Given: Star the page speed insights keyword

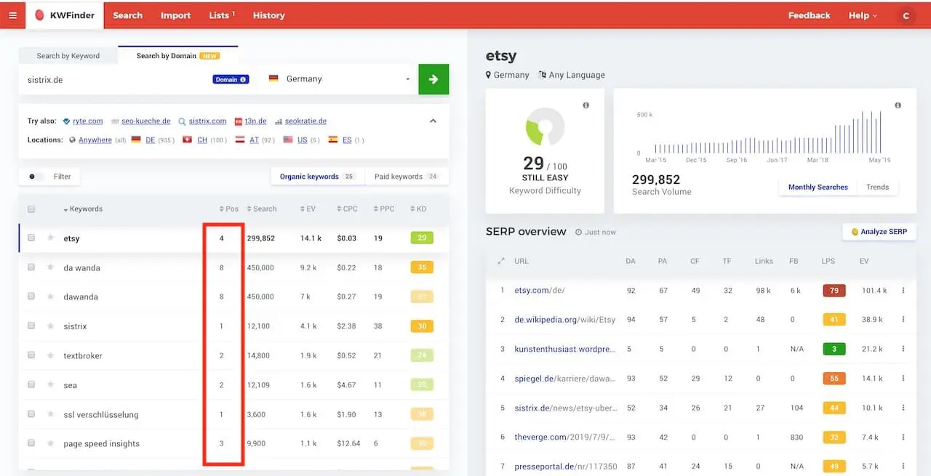Looking at the screenshot, I should pyautogui.click(x=51, y=443).
